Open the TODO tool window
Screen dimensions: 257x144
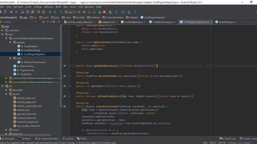(x=82, y=139)
